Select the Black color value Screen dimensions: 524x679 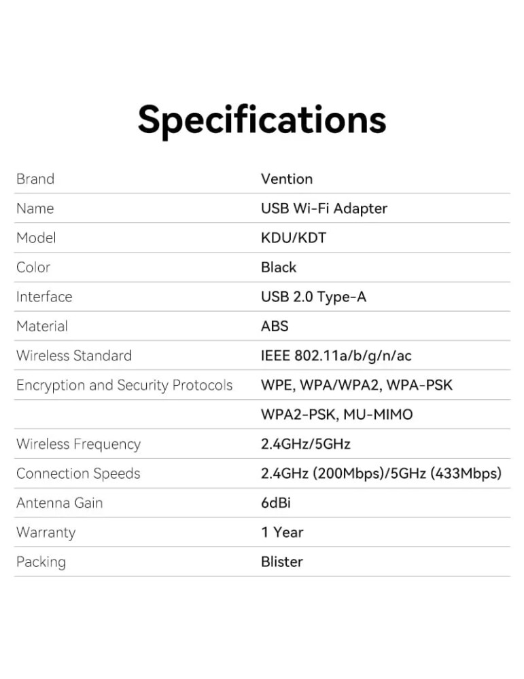279,268
